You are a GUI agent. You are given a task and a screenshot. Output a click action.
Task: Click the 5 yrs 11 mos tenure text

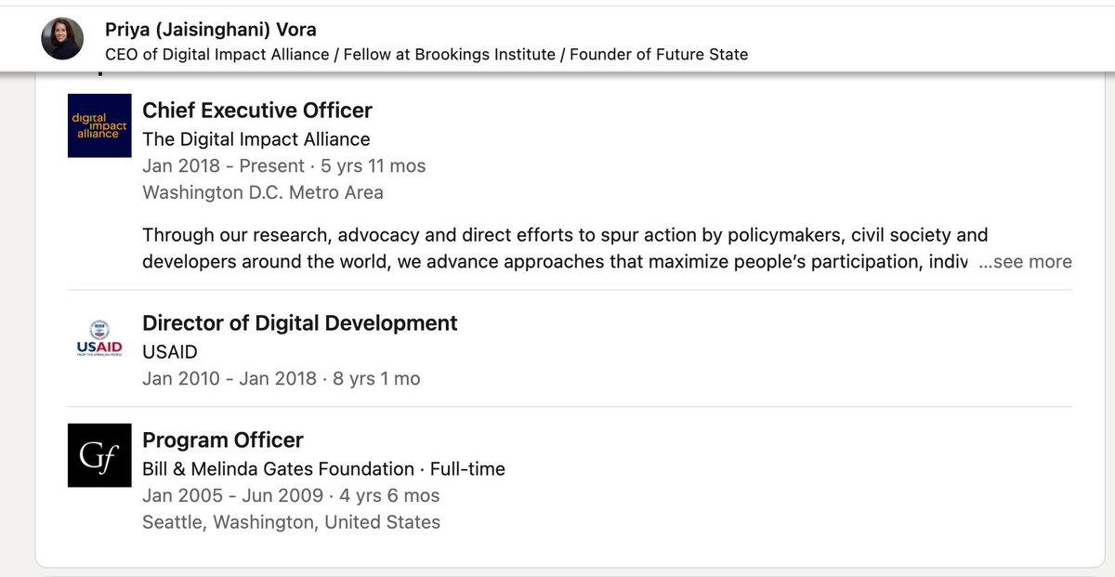tap(373, 166)
